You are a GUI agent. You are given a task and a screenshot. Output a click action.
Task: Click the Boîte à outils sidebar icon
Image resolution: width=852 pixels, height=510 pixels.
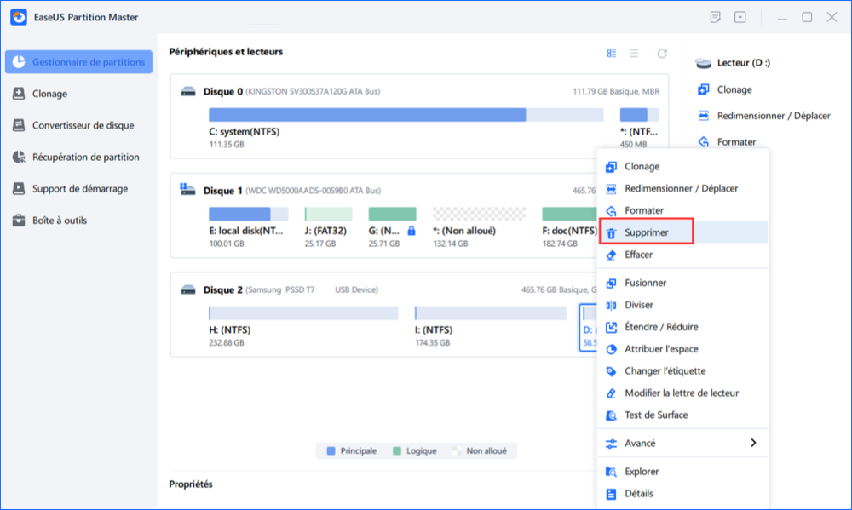click(18, 221)
